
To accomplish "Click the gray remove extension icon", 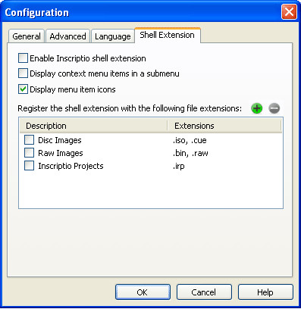I will pyautogui.click(x=274, y=108).
